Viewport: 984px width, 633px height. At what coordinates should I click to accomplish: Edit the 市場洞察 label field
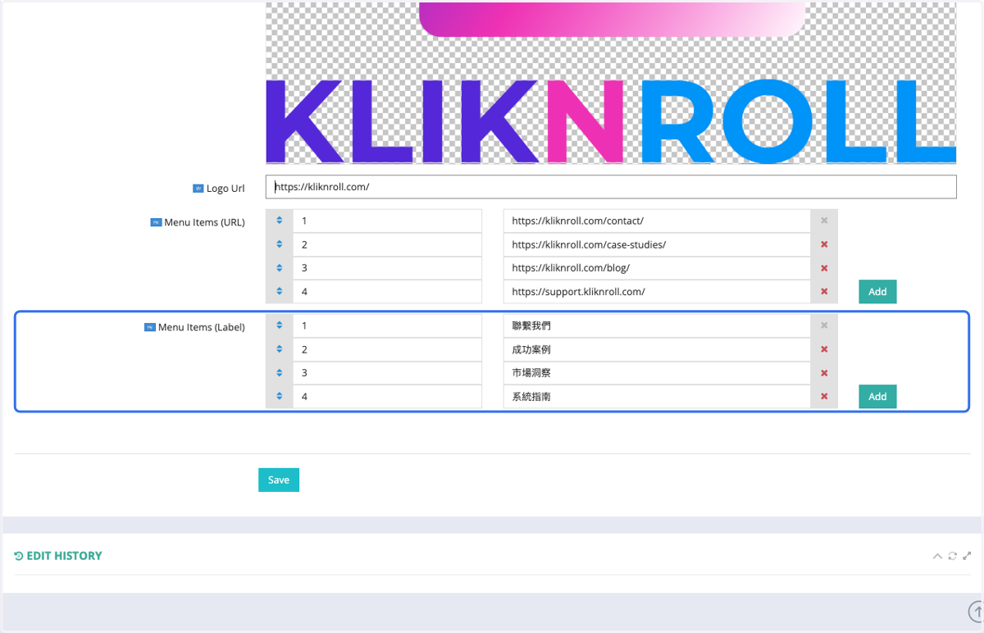point(657,373)
